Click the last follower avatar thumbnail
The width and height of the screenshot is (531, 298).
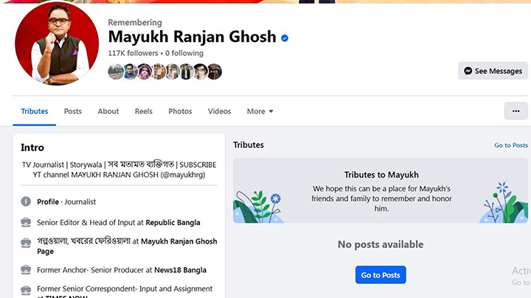215,71
